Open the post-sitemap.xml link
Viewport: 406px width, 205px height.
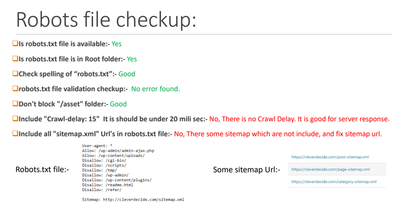pos(330,157)
